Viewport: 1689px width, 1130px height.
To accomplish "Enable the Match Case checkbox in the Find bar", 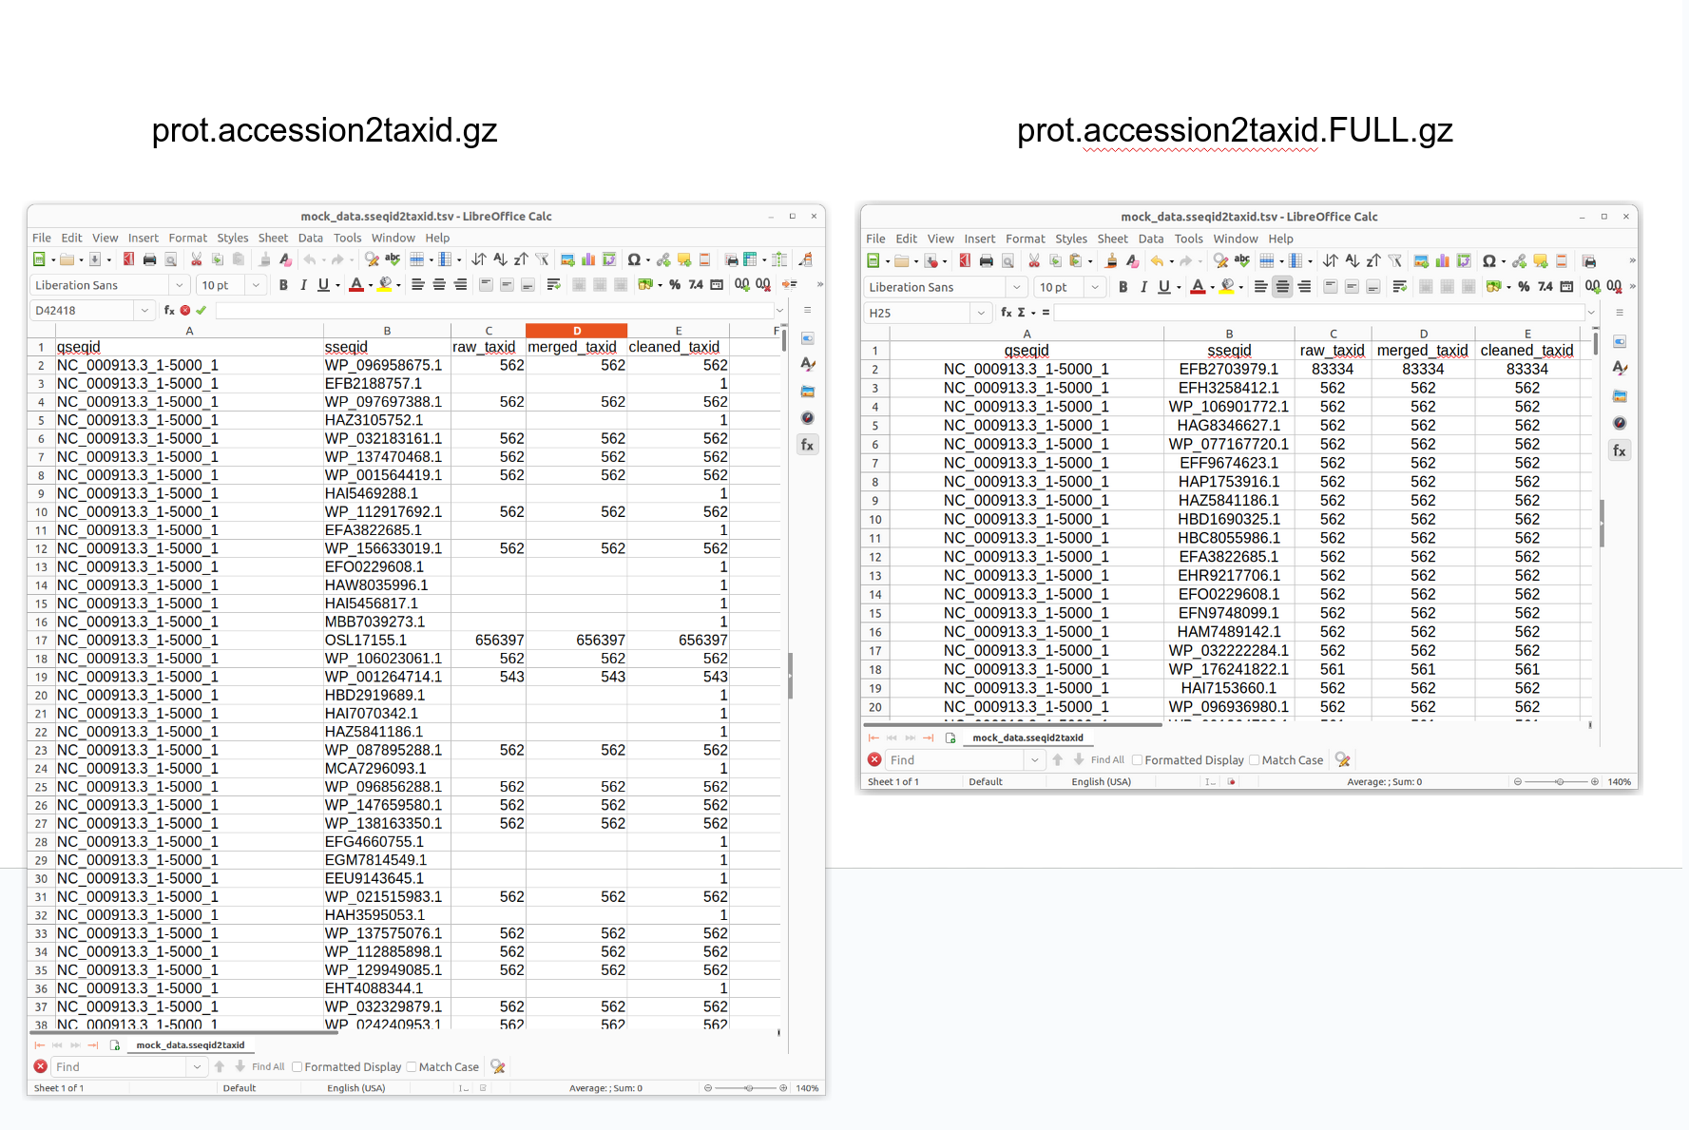I will (x=413, y=1066).
